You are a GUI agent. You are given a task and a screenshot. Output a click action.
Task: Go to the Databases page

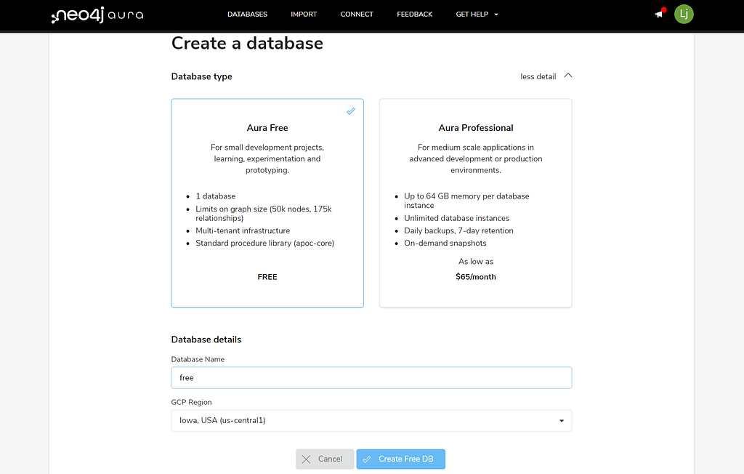pyautogui.click(x=247, y=14)
